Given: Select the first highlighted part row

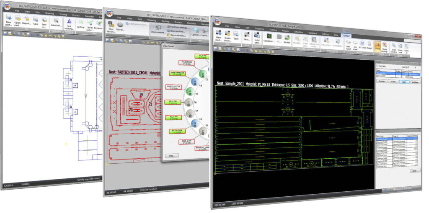Looking at the screenshot, I should click(x=397, y=139).
